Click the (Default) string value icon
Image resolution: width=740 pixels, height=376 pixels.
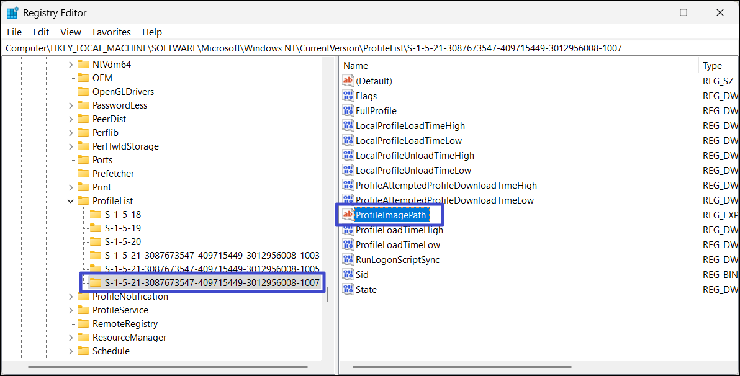tap(348, 81)
